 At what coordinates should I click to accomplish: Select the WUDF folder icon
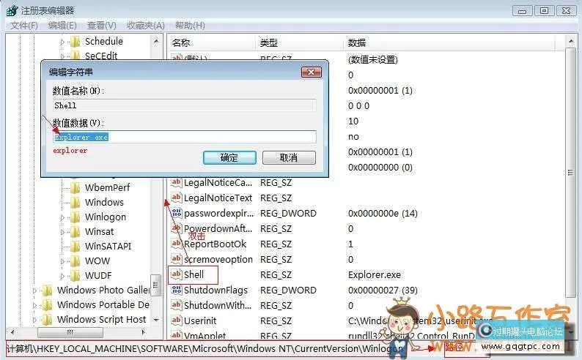pyautogui.click(x=75, y=276)
